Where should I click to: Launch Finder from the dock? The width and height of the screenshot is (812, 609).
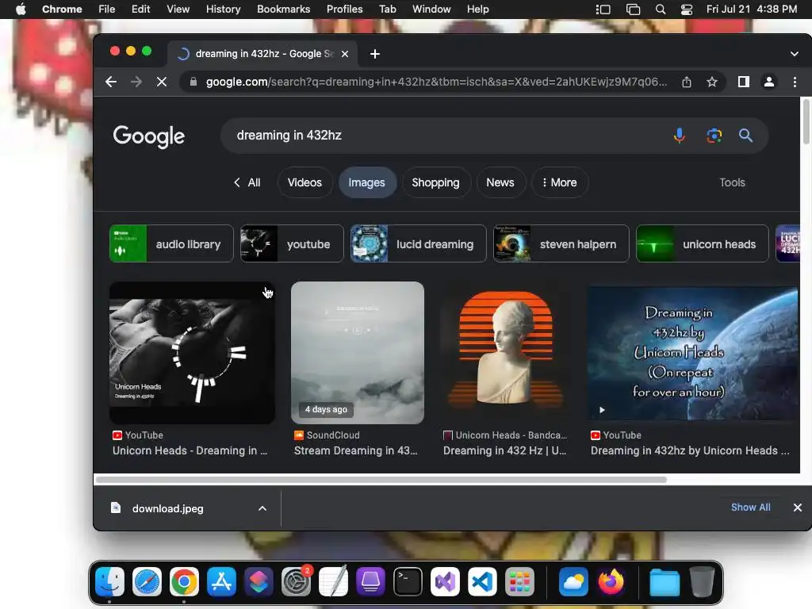click(x=109, y=582)
